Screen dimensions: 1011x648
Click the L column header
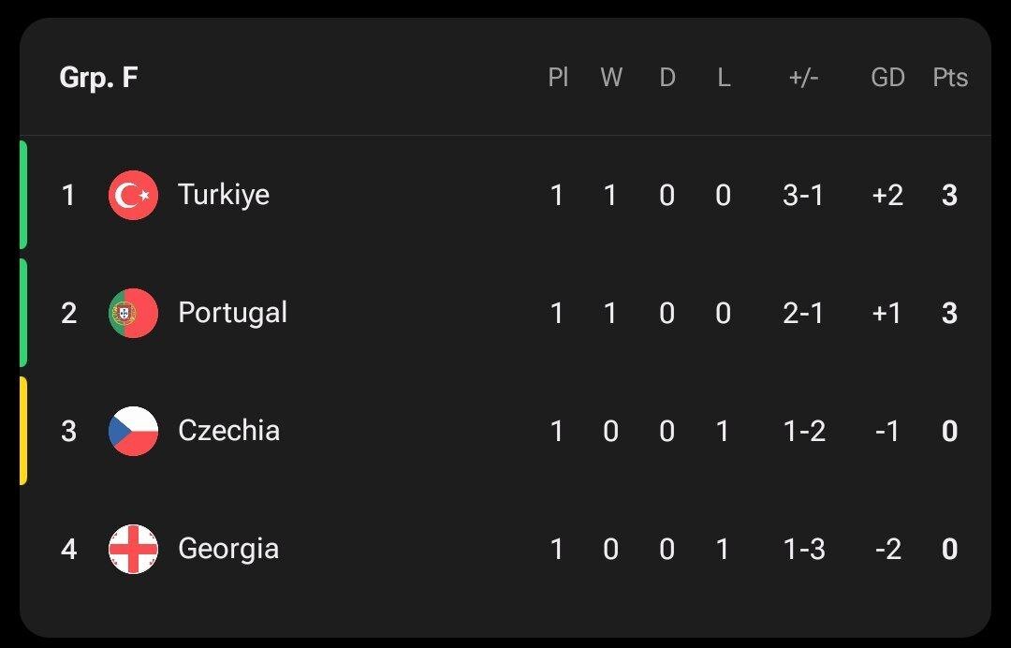pos(724,78)
